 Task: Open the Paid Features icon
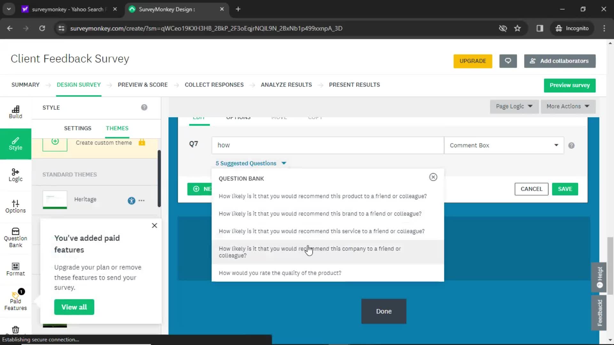click(15, 298)
